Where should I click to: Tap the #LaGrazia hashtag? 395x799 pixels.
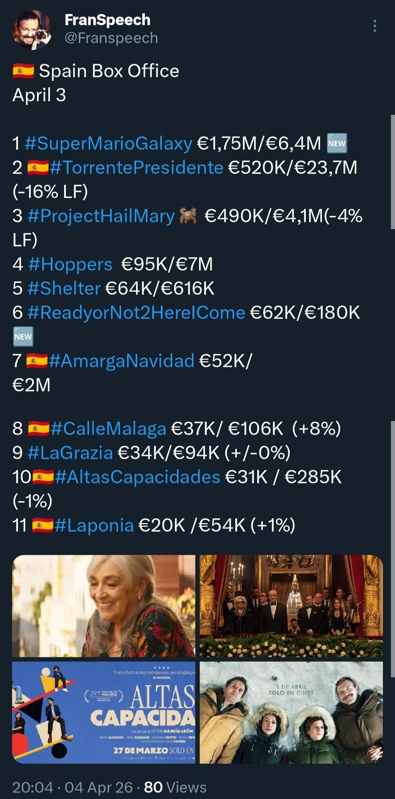70,453
